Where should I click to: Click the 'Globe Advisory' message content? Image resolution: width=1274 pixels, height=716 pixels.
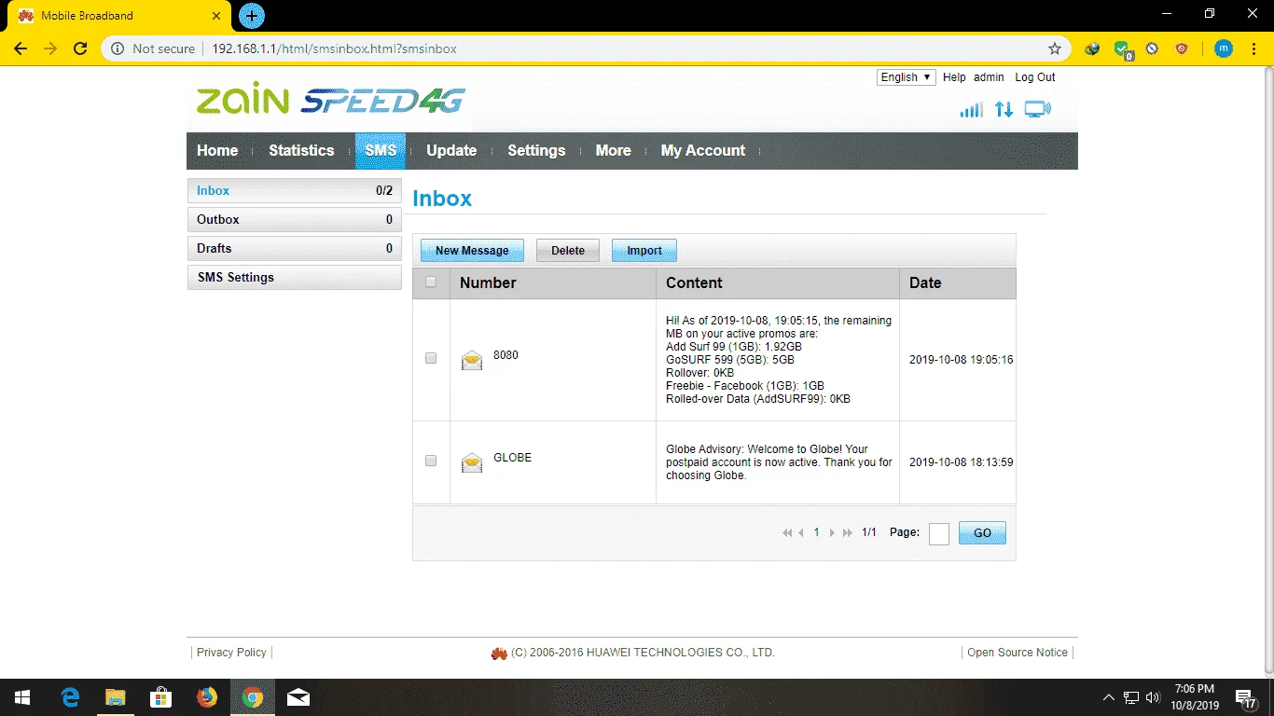[779, 462]
